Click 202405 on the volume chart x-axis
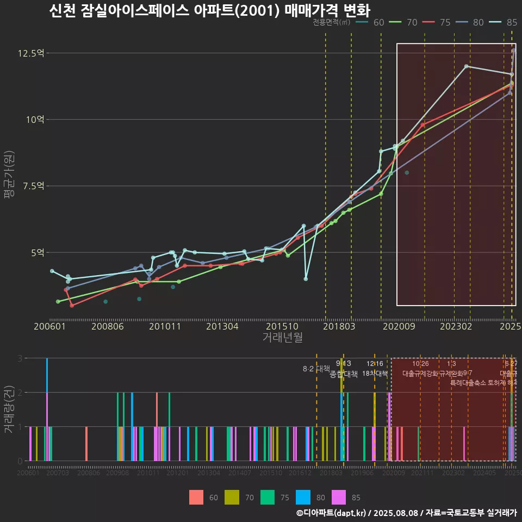Screen dimensions: 522x522 pyautogui.click(x=484, y=473)
